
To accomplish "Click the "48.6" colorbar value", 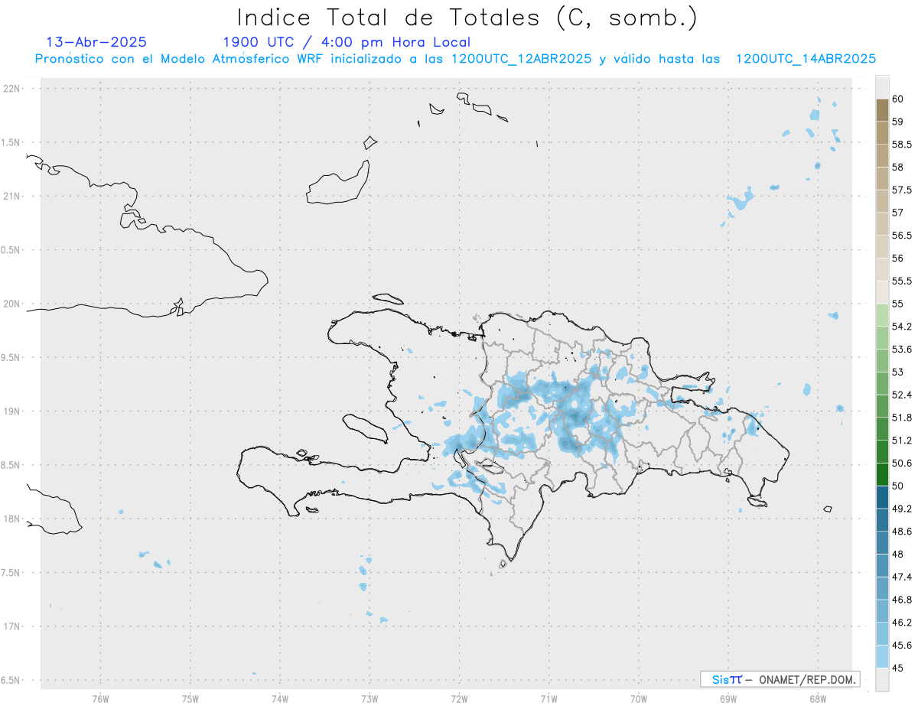I will (x=902, y=532).
